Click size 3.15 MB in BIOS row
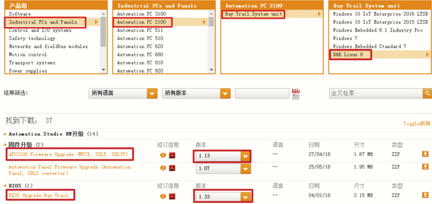 click(x=363, y=195)
